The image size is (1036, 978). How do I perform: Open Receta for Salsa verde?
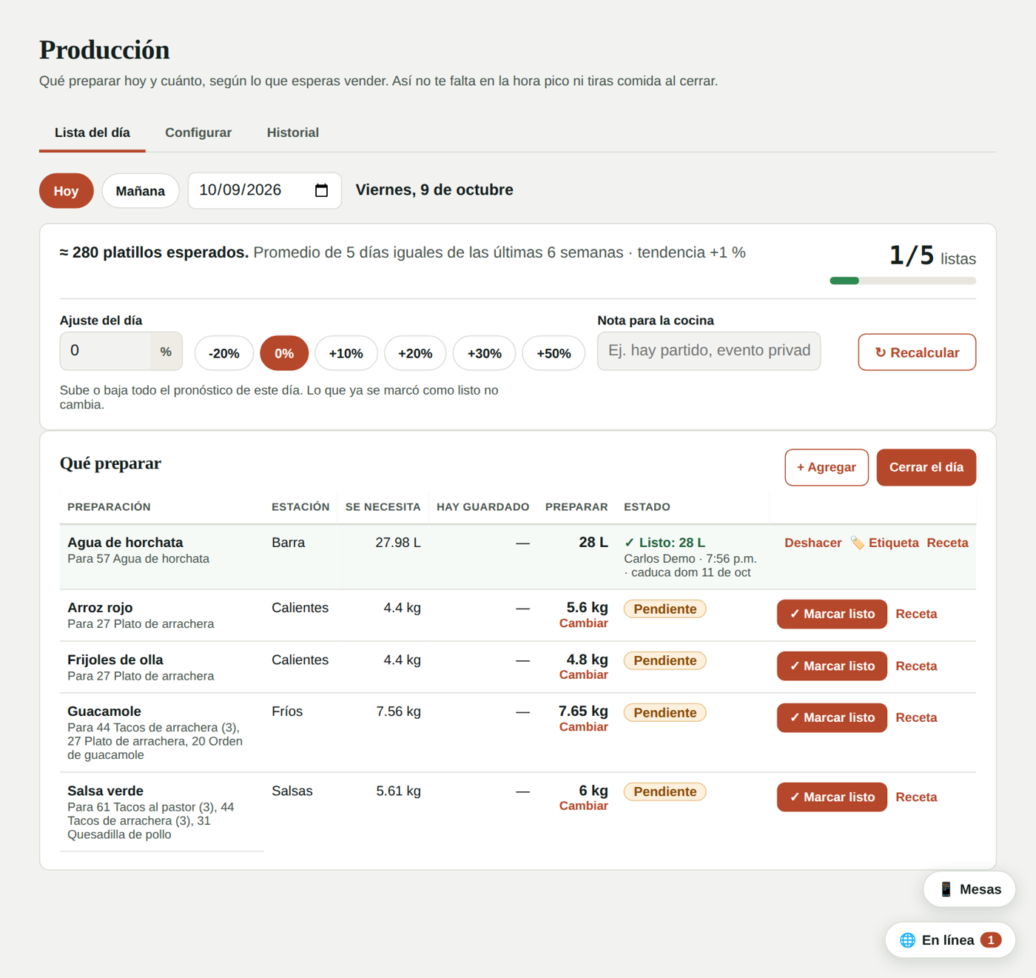916,797
